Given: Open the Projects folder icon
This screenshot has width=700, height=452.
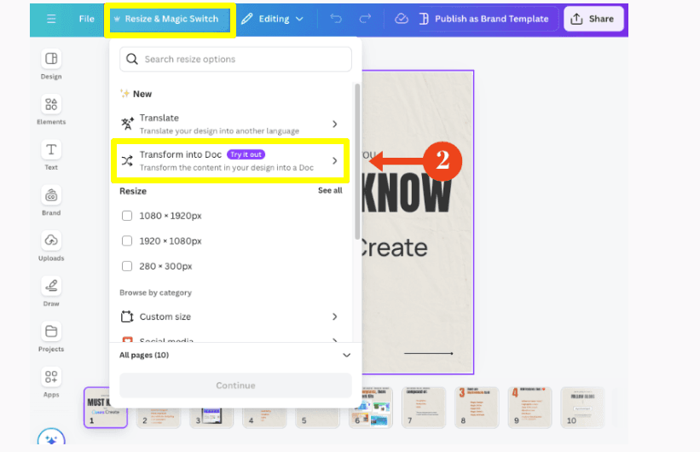Looking at the screenshot, I should click(x=51, y=332).
